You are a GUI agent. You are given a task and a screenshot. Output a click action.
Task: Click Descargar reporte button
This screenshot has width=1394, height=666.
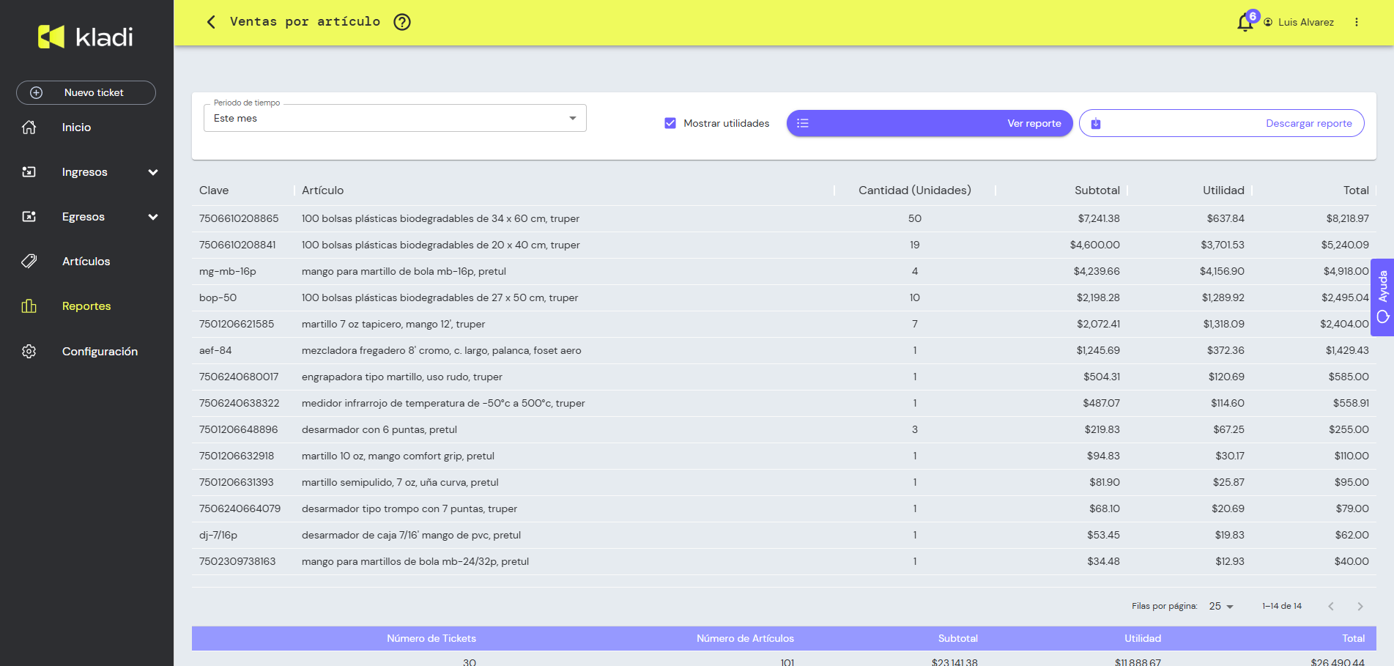[1222, 123]
